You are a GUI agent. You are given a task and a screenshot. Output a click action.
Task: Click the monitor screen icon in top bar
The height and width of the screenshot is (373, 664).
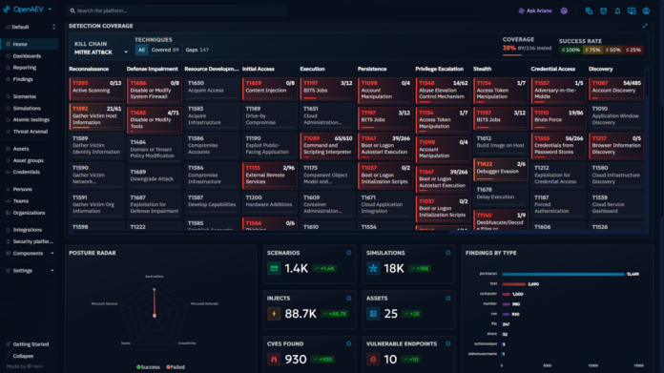[x=632, y=11]
